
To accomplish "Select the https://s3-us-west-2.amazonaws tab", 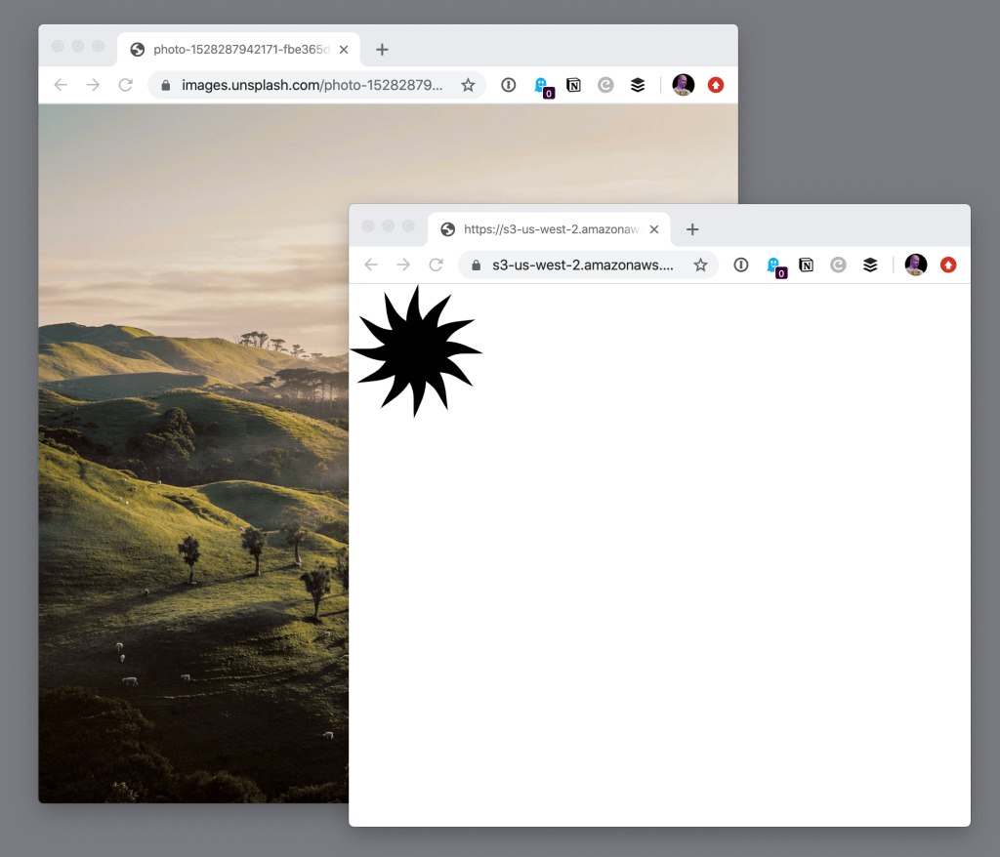I will coord(549,229).
